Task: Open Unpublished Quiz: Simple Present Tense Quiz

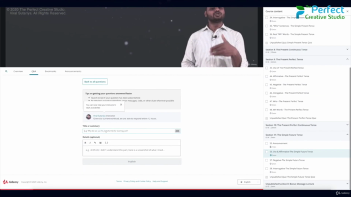Action: coord(291,43)
